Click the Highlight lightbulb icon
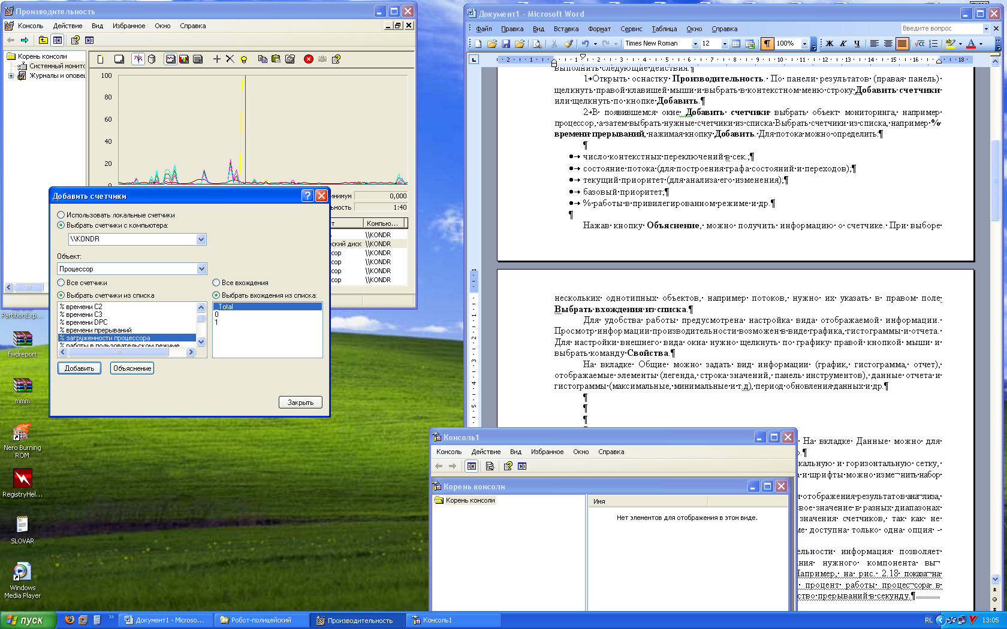The width and height of the screenshot is (1007, 629). click(x=244, y=59)
